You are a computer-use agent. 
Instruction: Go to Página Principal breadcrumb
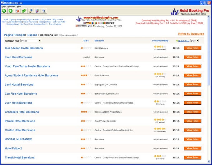click(14, 35)
